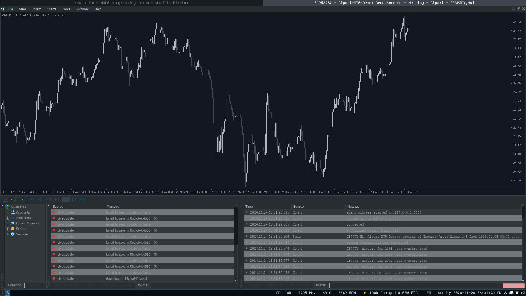Viewport: 526px width, 296px height.
Task: Switch to workspace 2 in taskbar
Action: 2,293
